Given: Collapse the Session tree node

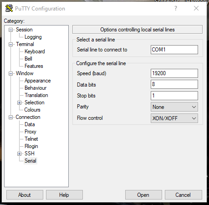Looking at the screenshot, I should [10, 30].
